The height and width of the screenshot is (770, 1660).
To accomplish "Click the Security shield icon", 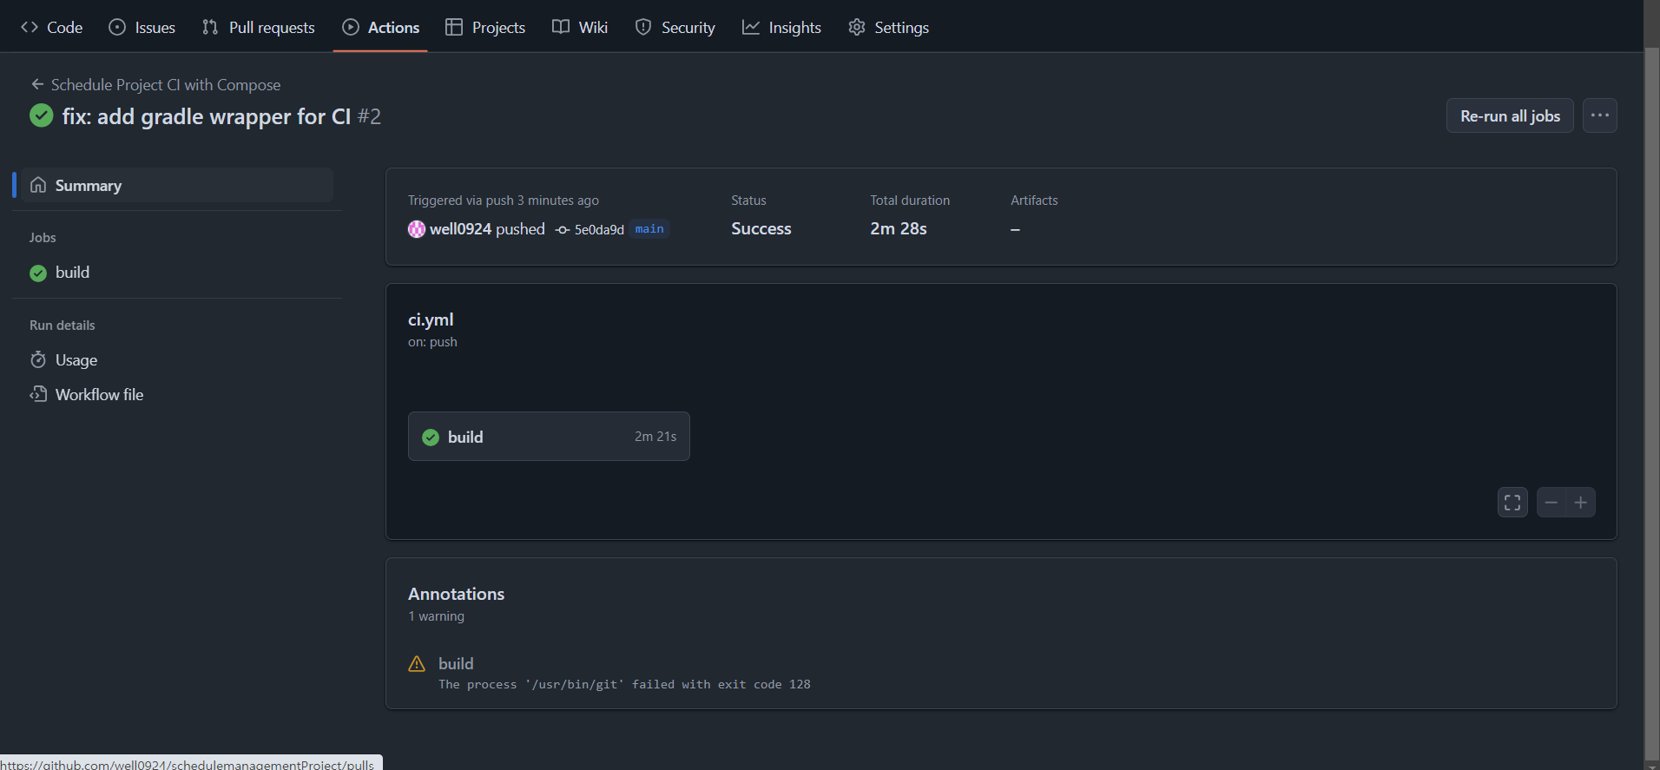I will pyautogui.click(x=643, y=27).
